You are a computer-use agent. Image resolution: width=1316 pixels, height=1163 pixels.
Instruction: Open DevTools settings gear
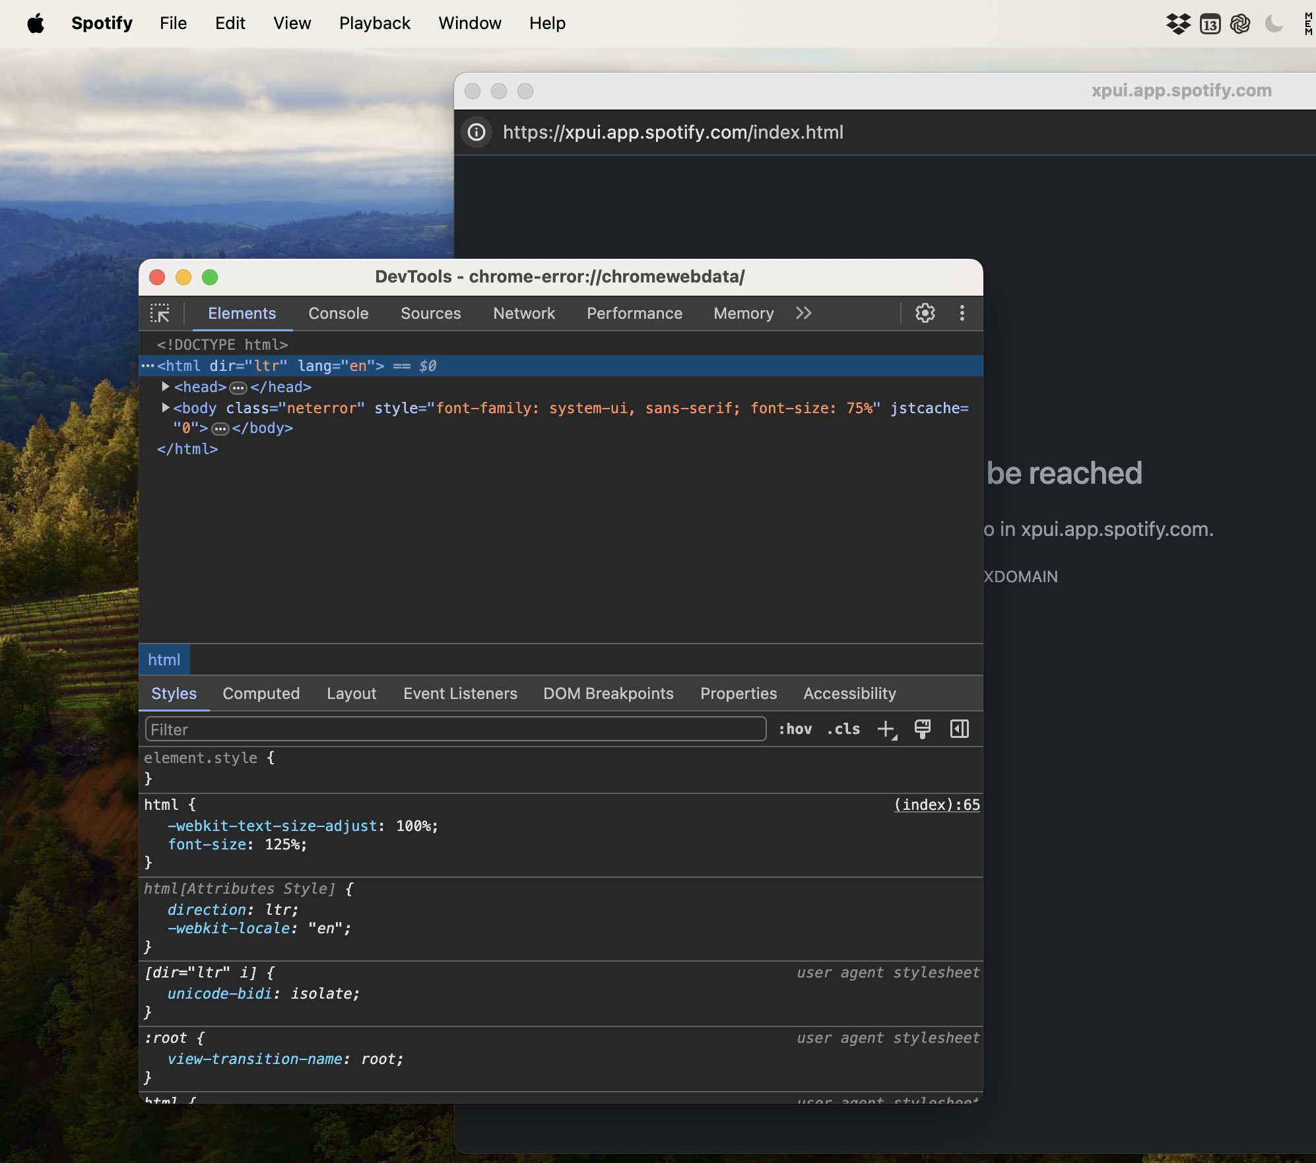point(925,313)
